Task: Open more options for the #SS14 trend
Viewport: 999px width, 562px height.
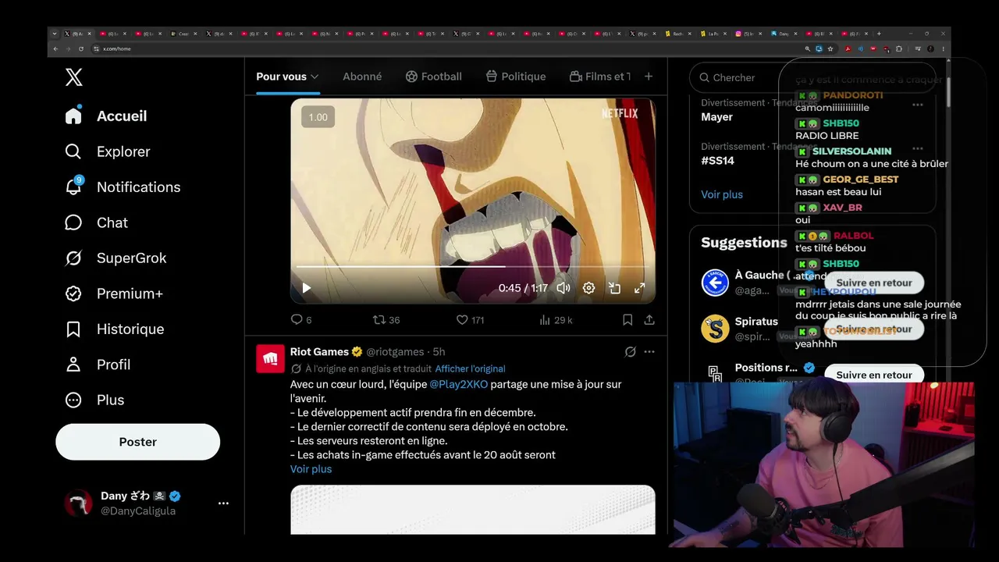Action: [x=918, y=148]
